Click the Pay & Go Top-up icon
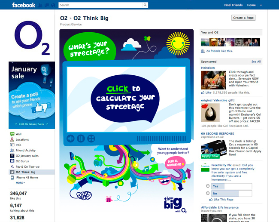279x222 pixels. [12, 166]
